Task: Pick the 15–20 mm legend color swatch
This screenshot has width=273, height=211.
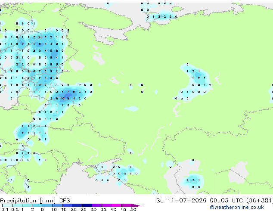Action: [67, 205]
